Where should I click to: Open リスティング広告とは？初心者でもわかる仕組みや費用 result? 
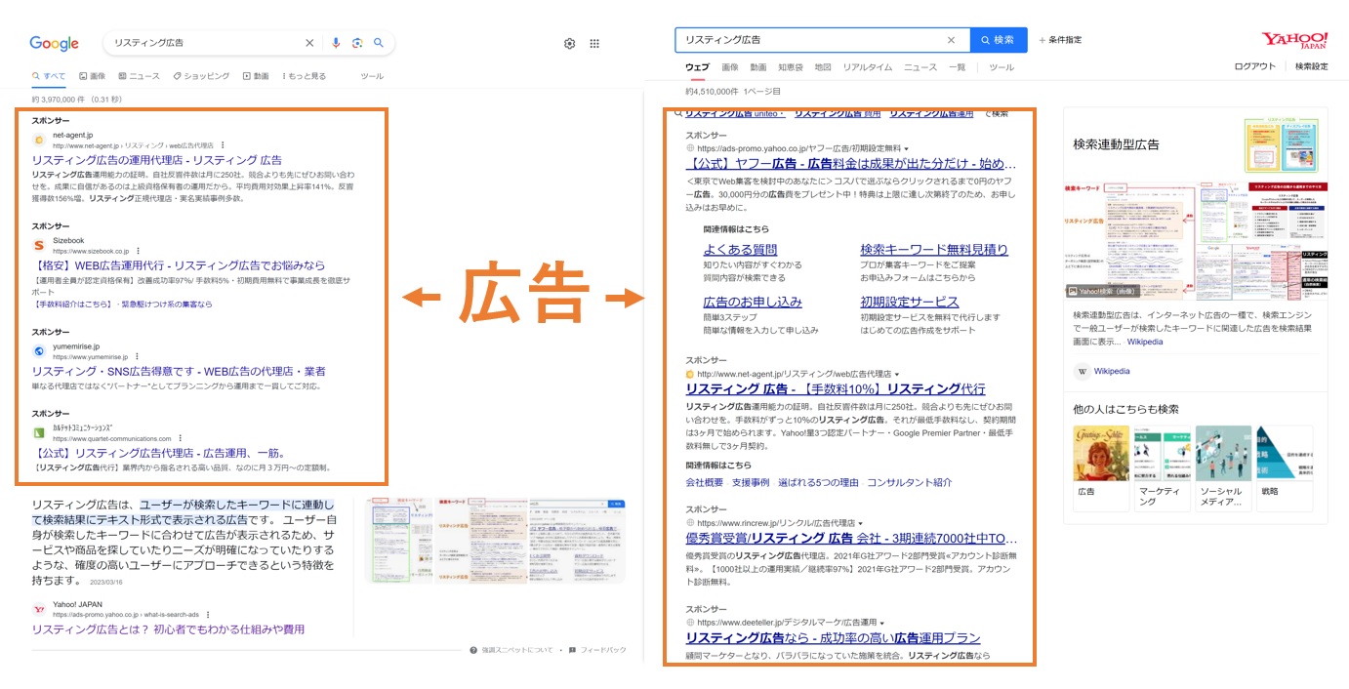tap(168, 629)
